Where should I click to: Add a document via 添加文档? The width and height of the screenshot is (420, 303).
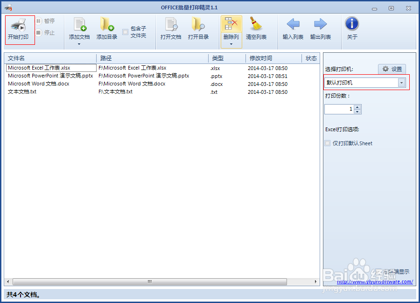pos(79,29)
